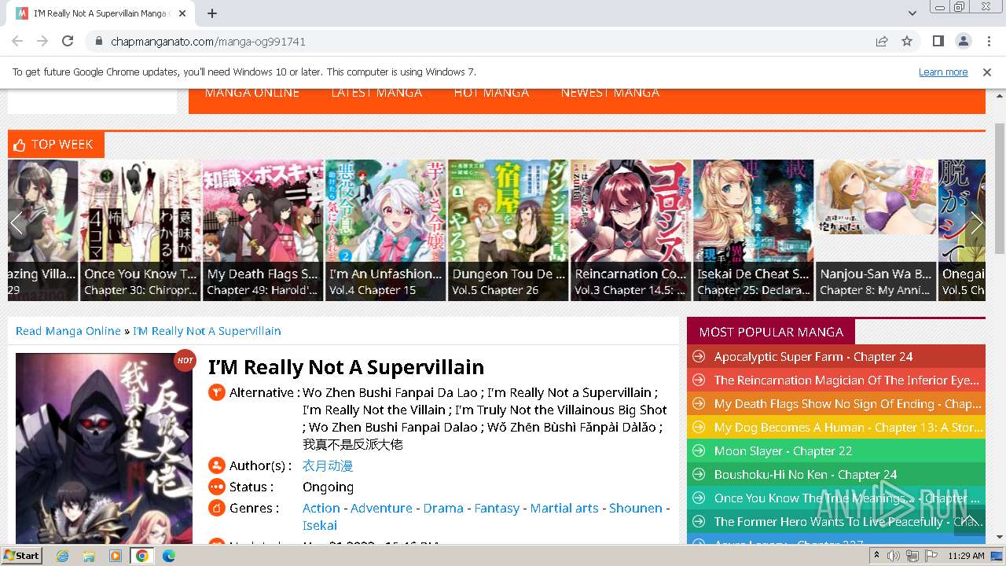Screen dimensions: 1006x566
Task: Show the taskbar clock 11:29 AM
Action: (x=966, y=556)
